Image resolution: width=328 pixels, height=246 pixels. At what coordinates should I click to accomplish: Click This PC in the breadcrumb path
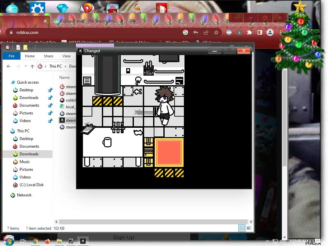click(x=55, y=66)
